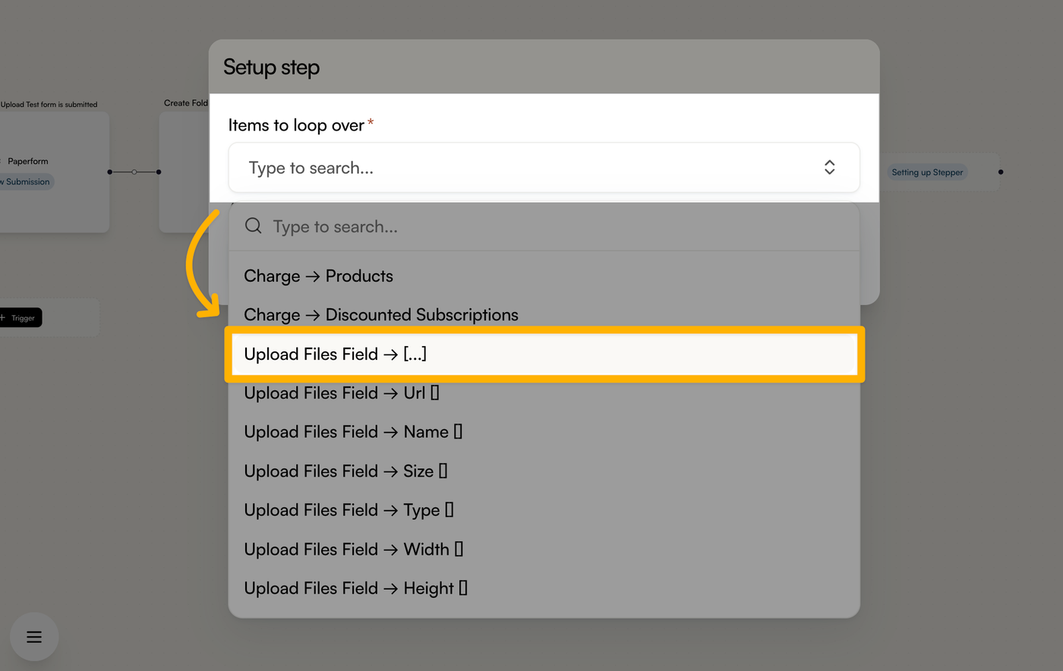Select Upload Files Field → Width option
Viewport: 1063px width, 671px height.
tap(544, 550)
